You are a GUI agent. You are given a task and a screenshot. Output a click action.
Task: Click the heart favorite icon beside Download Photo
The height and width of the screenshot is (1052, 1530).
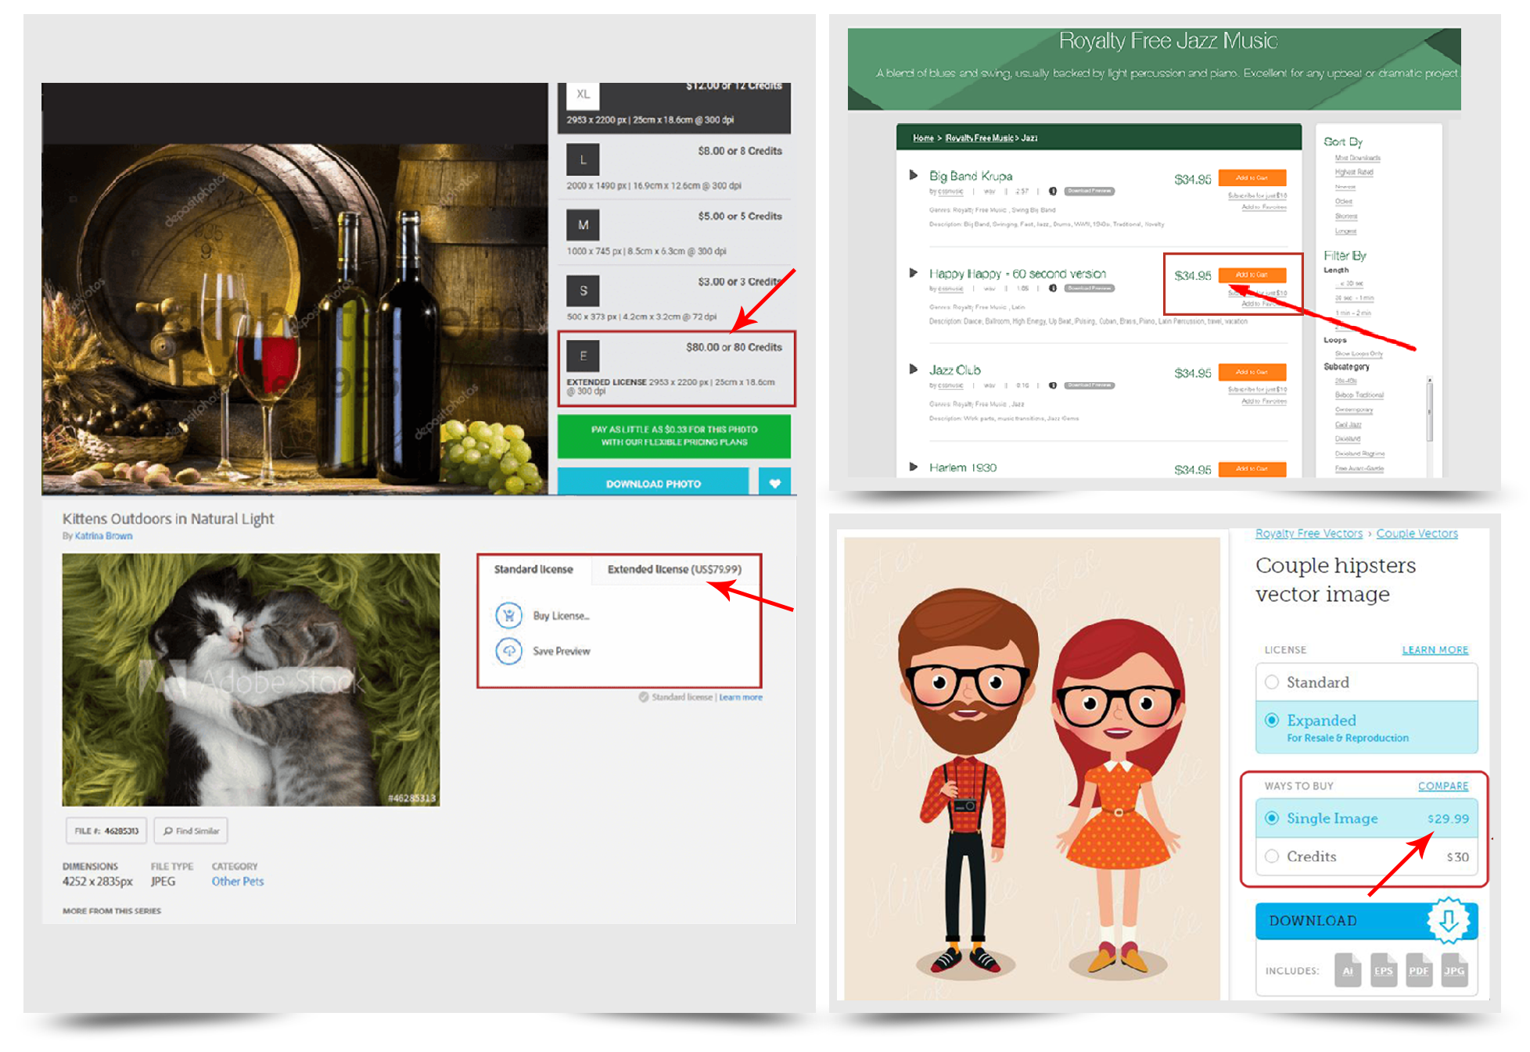[x=774, y=483]
